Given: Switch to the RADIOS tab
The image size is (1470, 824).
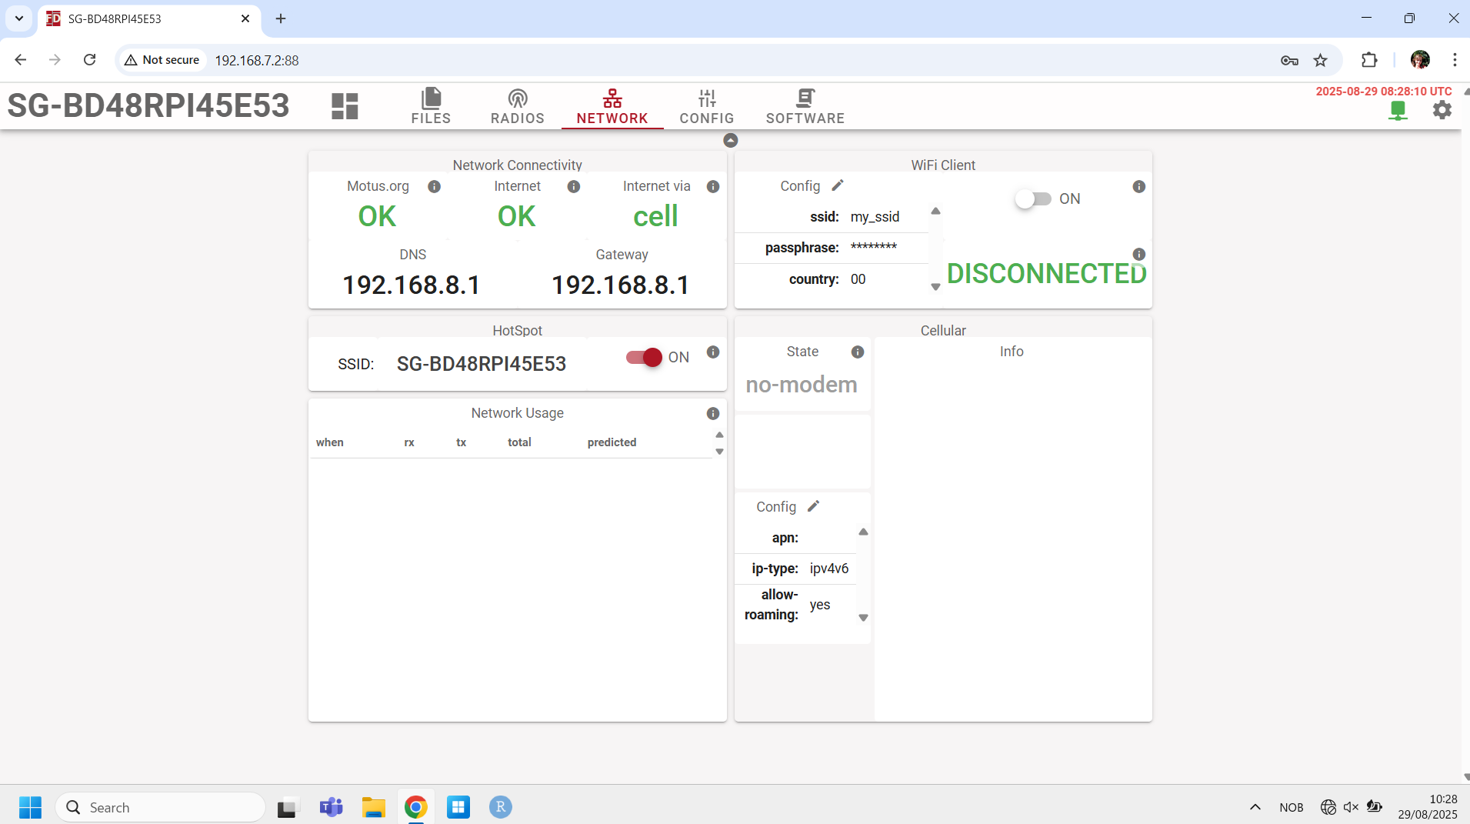Looking at the screenshot, I should coord(517,106).
